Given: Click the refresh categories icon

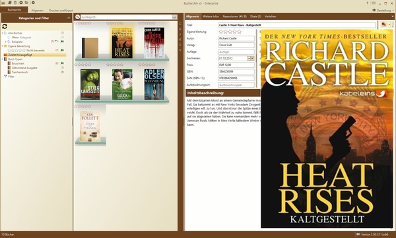Looking at the screenshot, I should pos(5,26).
